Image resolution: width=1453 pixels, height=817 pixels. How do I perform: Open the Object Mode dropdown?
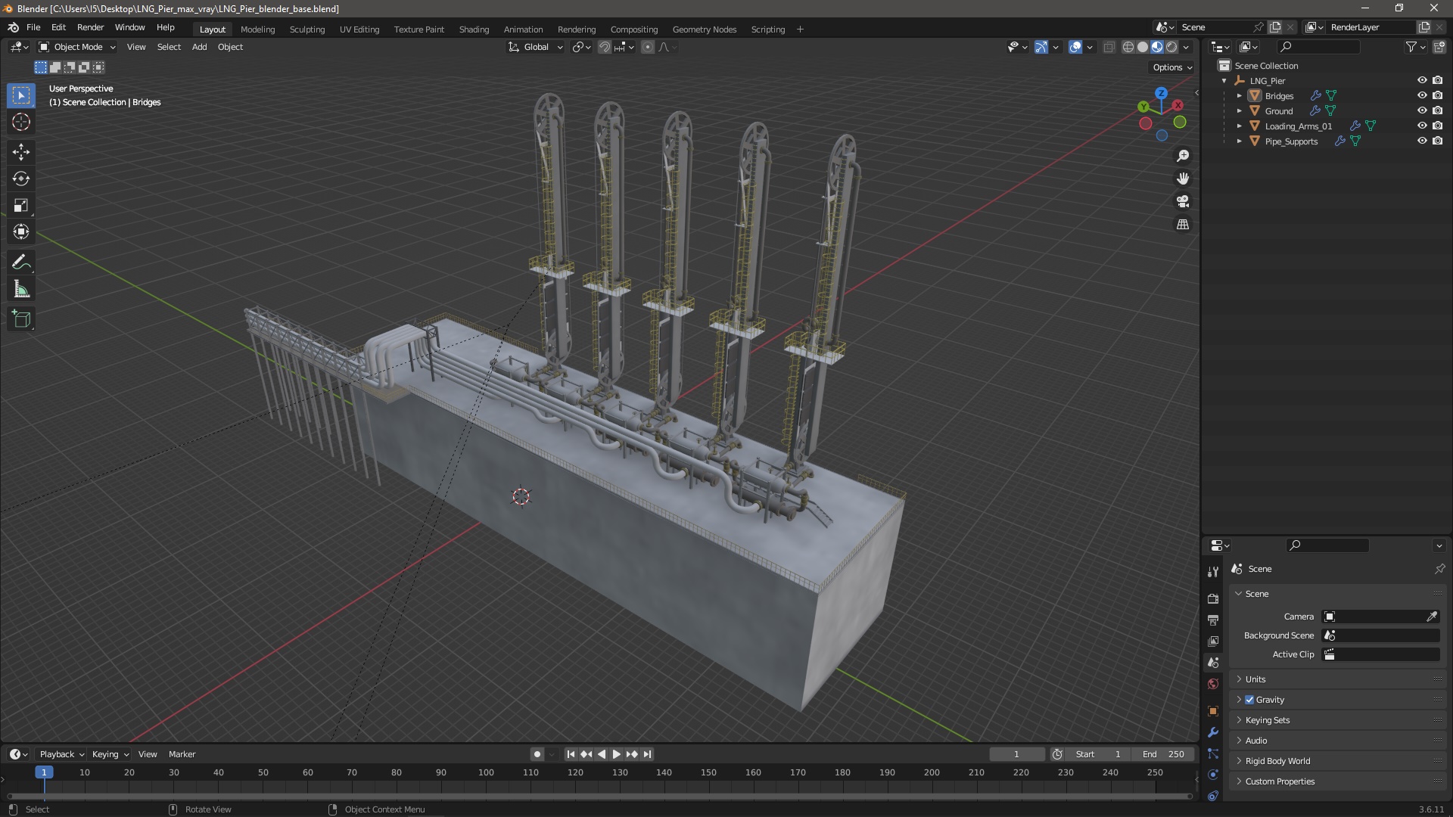(x=77, y=47)
